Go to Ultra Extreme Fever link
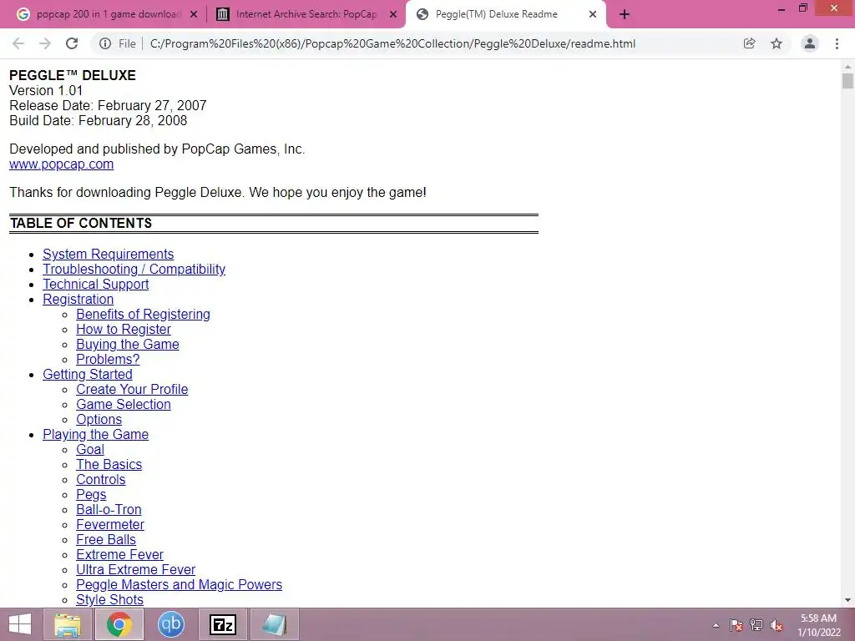This screenshot has height=641, width=855. pyautogui.click(x=136, y=569)
